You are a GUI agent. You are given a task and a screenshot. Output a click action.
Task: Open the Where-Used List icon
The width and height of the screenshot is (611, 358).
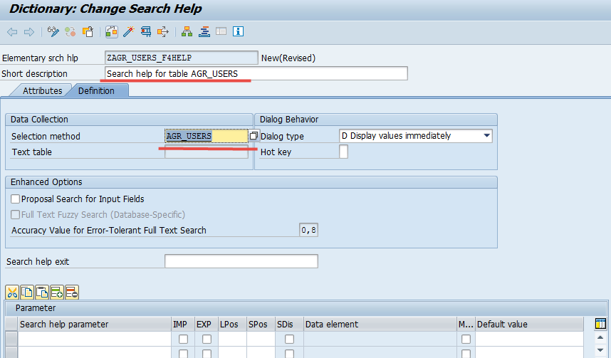163,31
